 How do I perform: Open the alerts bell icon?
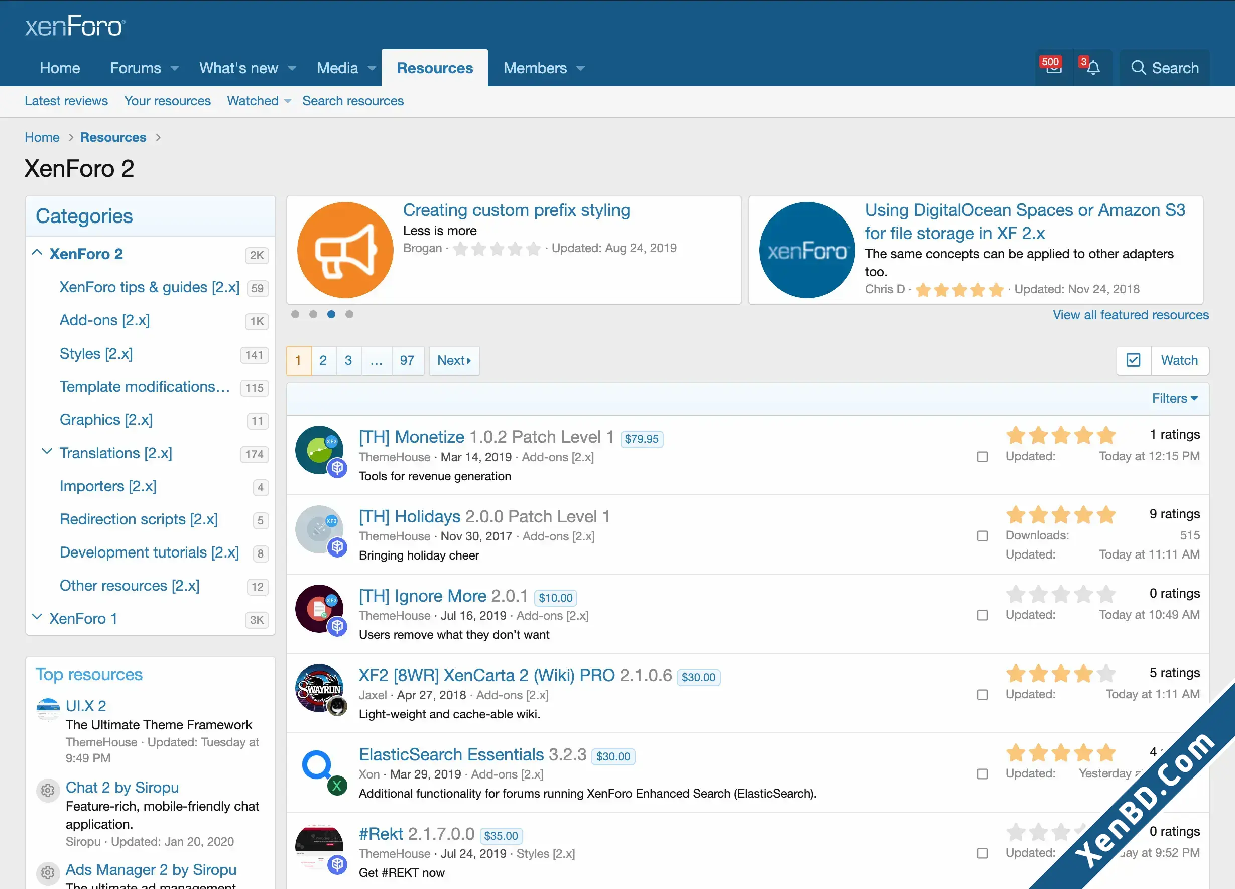(1092, 67)
